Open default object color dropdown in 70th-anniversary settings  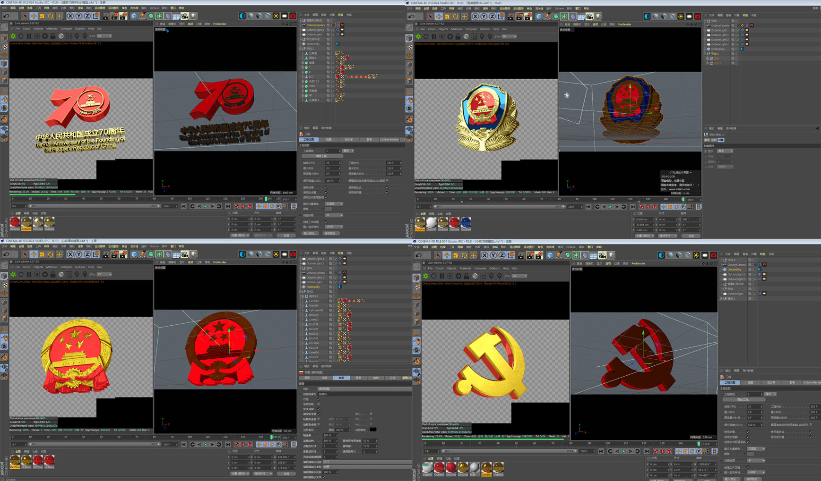point(334,204)
